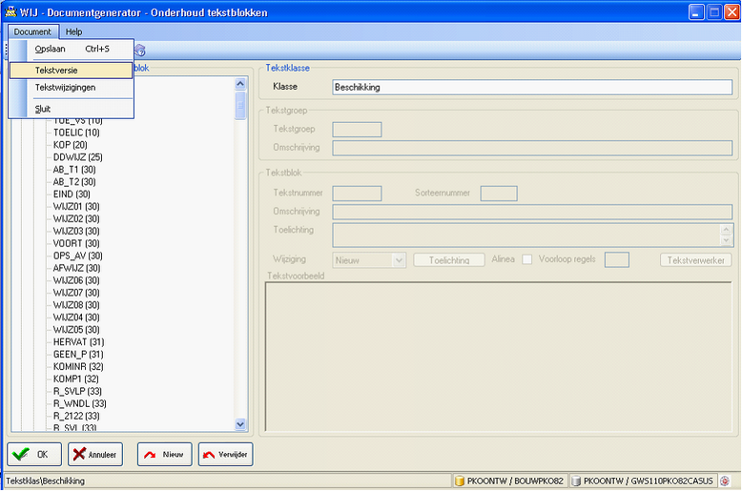This screenshot has height=491, width=742.
Task: Select tree item KOMP1 (32)
Action: 75,378
